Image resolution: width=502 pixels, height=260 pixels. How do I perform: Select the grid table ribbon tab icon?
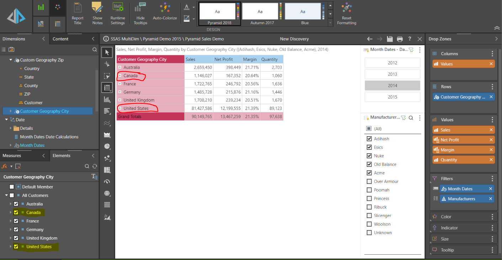point(58,24)
